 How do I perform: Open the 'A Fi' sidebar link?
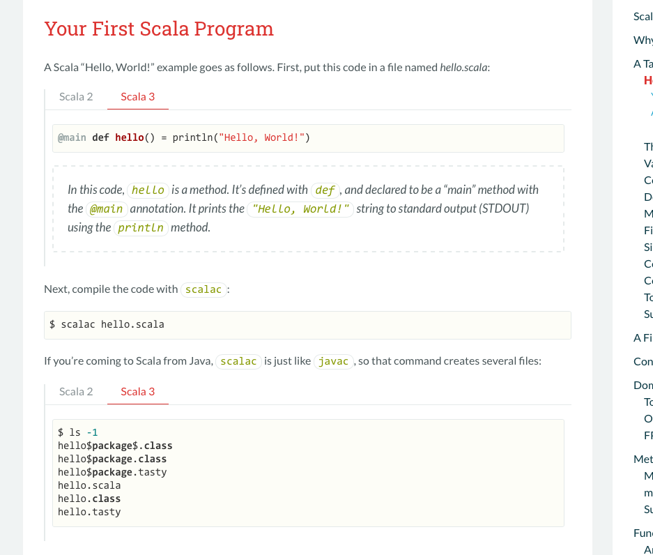(x=643, y=338)
